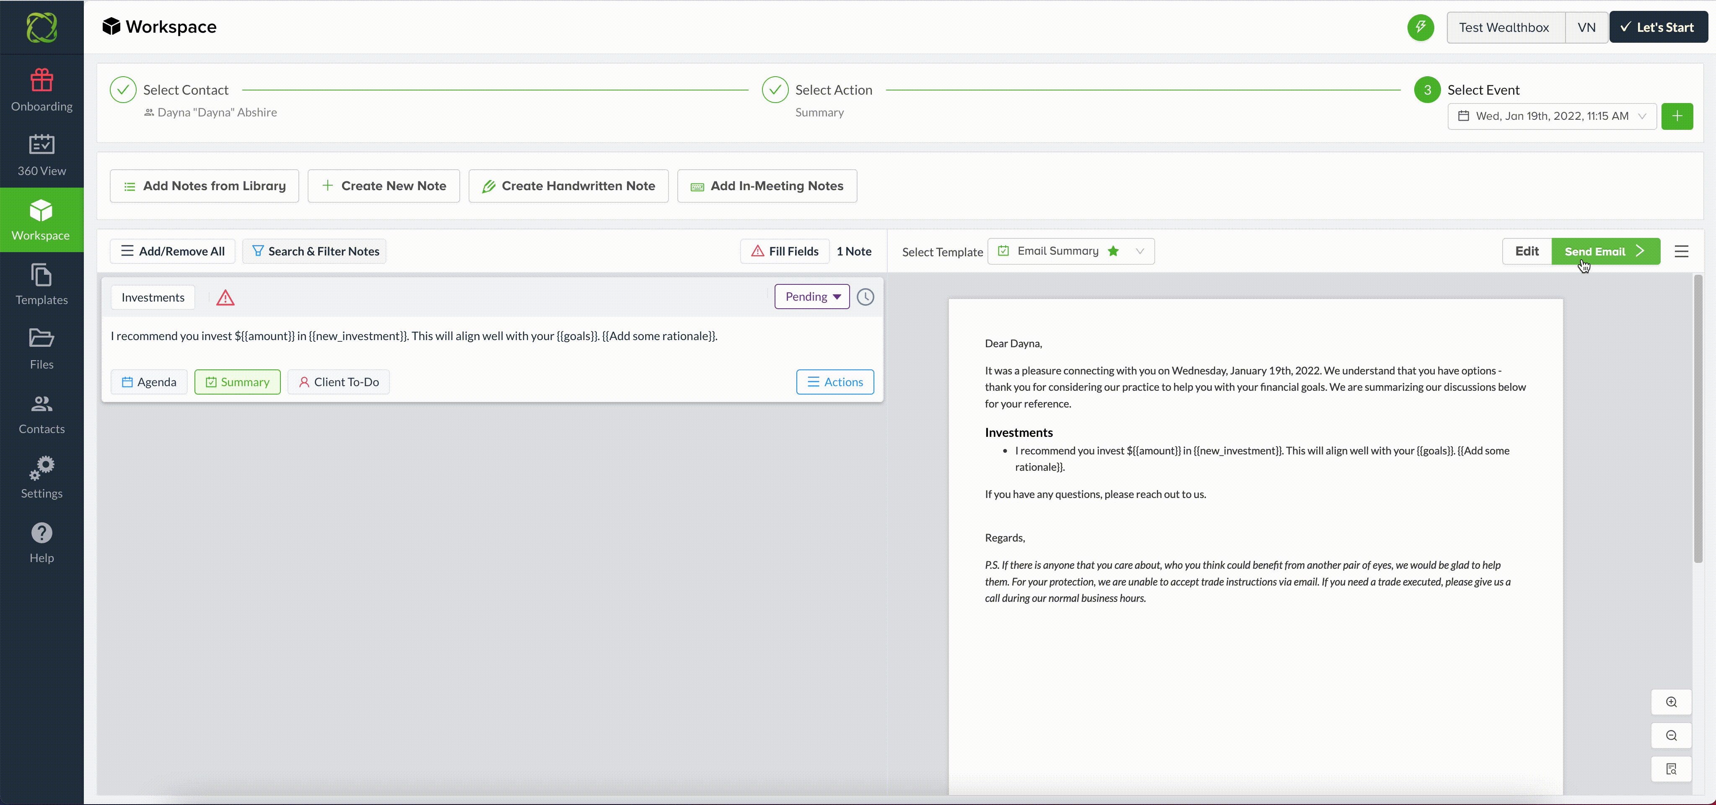Viewport: 1716px width, 805px height.
Task: Click the zoom out preview icon
Action: [x=1671, y=736]
